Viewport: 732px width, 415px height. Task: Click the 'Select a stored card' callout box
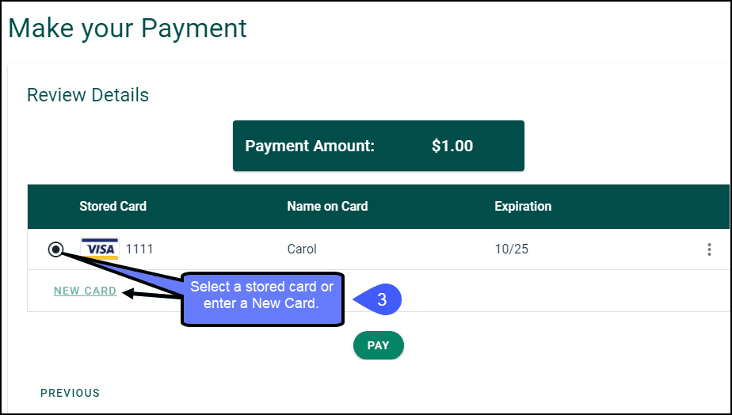262,299
